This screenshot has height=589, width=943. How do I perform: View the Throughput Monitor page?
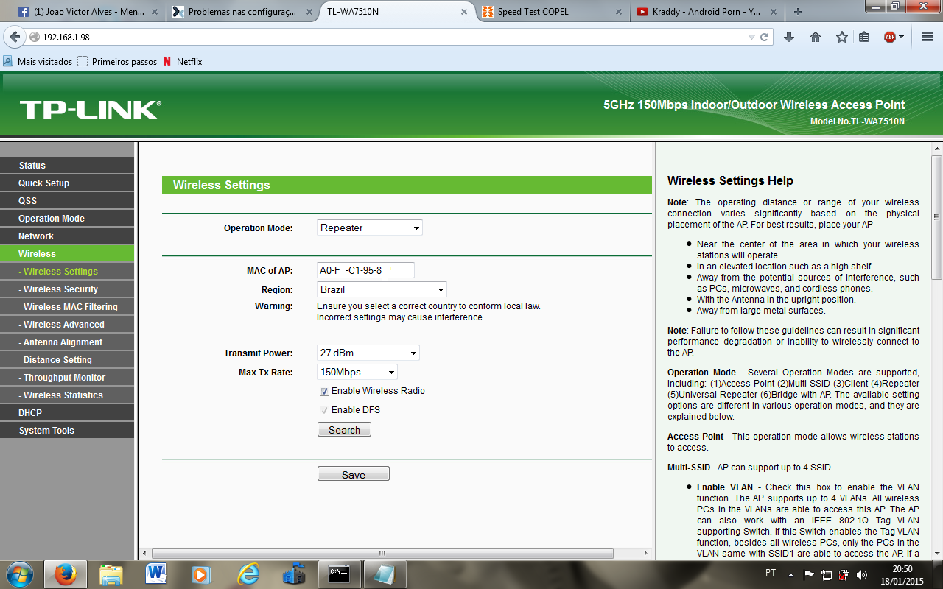[67, 378]
